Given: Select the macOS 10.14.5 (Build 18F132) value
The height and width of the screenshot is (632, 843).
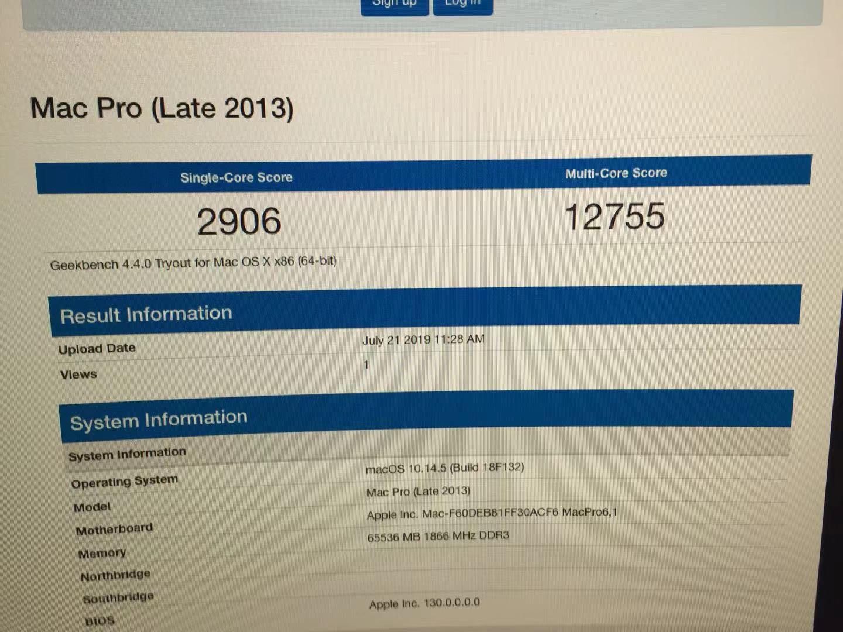Looking at the screenshot, I should (x=445, y=468).
